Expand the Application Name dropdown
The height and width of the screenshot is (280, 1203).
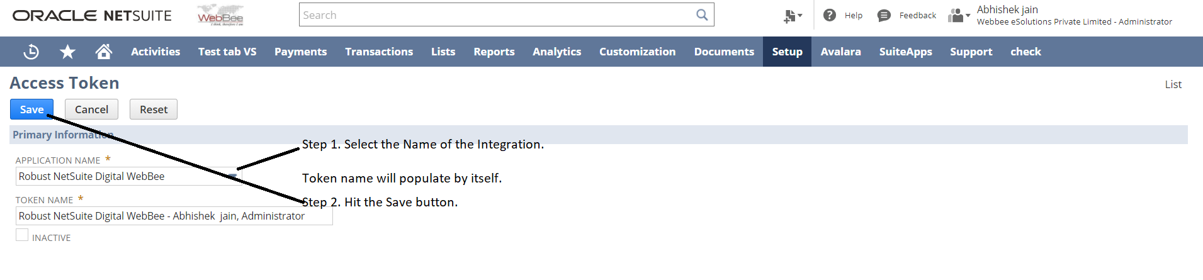(232, 177)
